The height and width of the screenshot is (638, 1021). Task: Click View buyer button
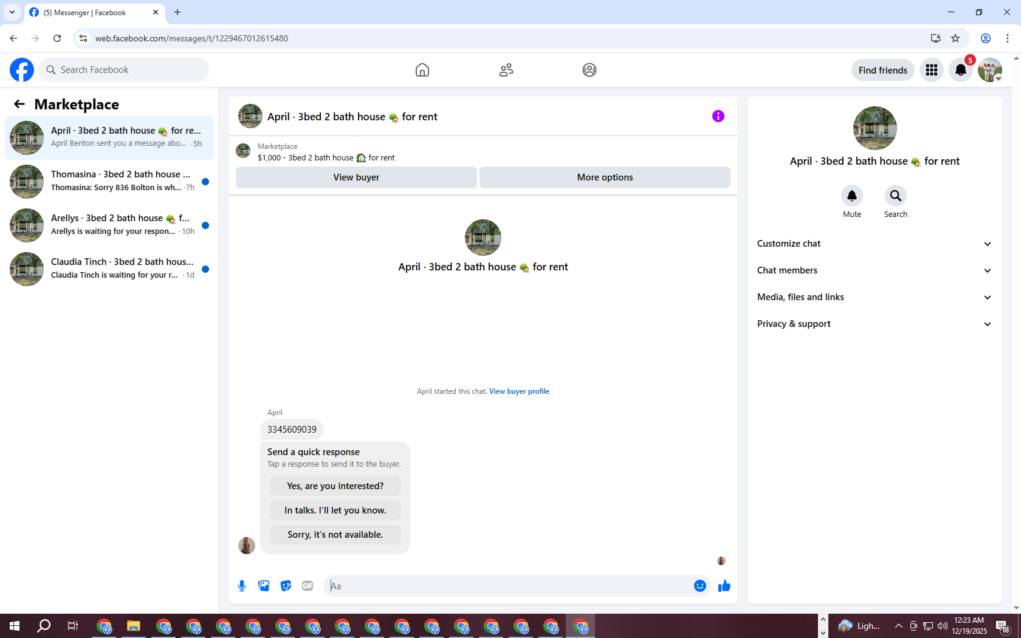[x=356, y=177]
